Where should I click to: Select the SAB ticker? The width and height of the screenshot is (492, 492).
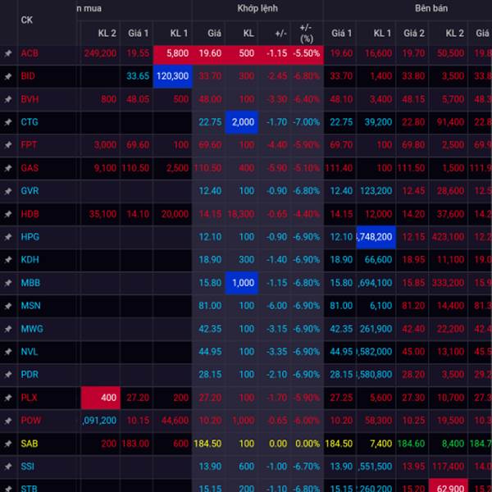[30, 444]
